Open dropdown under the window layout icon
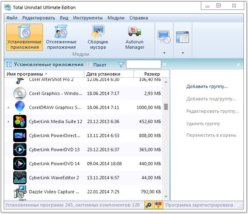Viewport: 248px width, 214px height. pos(182,53)
